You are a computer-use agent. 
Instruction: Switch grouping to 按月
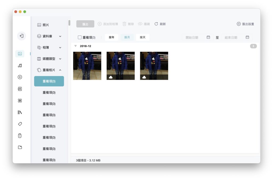click(x=127, y=37)
